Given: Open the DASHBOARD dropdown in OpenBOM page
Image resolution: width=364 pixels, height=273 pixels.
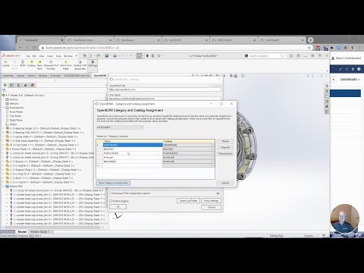Looking at the screenshot, I should pos(350,80).
